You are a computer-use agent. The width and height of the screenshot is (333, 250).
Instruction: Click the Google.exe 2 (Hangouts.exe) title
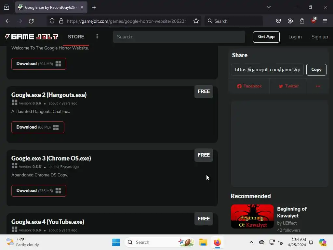[49, 95]
